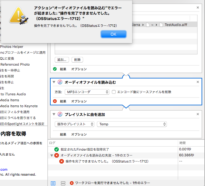Collapse the オーディオファイルを読み込む action triangle
205x186 pixels.
[54, 82]
